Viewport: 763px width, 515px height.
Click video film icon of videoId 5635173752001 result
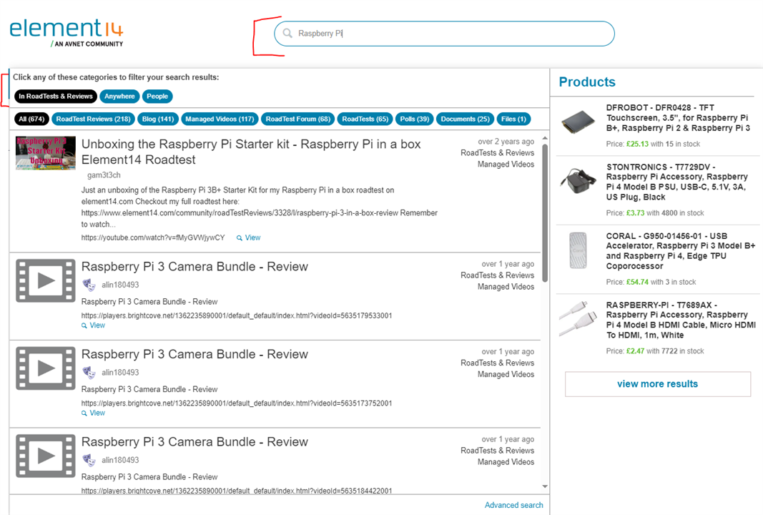coord(46,368)
